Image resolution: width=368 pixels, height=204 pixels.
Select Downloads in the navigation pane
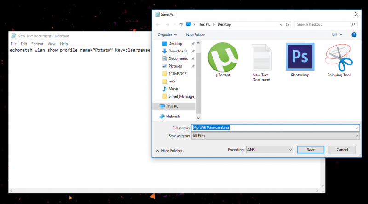(x=178, y=51)
